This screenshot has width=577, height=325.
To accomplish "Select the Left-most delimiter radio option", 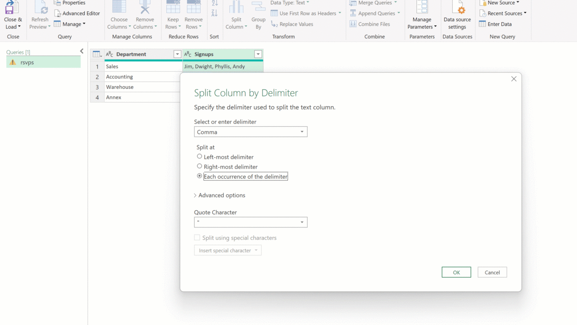I will click(200, 157).
